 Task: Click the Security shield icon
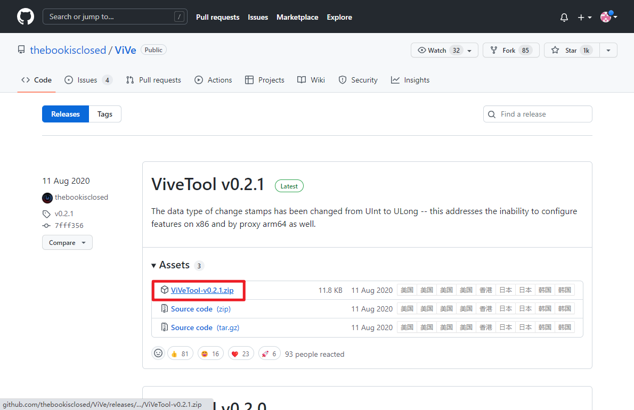(342, 80)
